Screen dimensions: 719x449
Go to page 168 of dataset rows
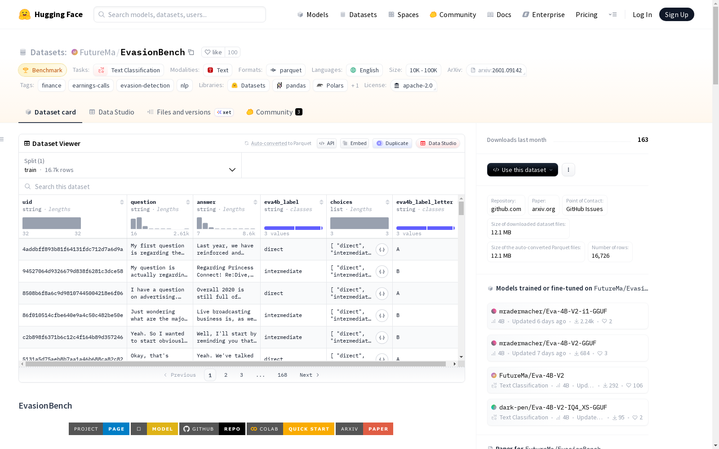[282, 375]
